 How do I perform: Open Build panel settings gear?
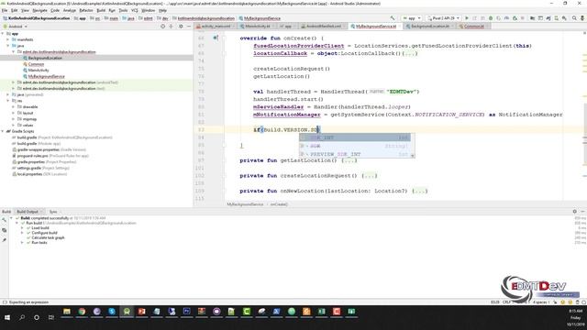point(575,212)
